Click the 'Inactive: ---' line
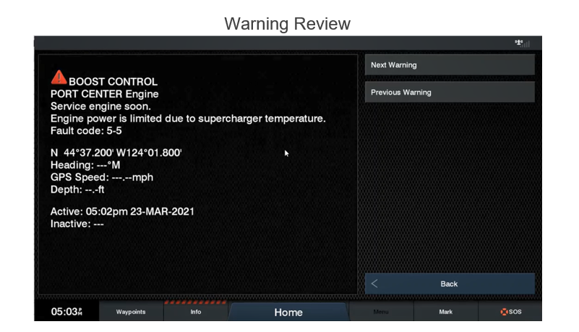The height and width of the screenshot is (332, 579). (x=77, y=224)
